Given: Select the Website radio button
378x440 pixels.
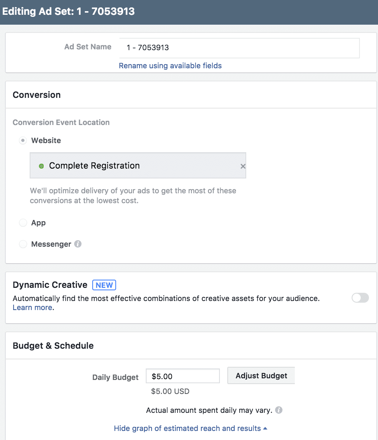Looking at the screenshot, I should (x=23, y=140).
